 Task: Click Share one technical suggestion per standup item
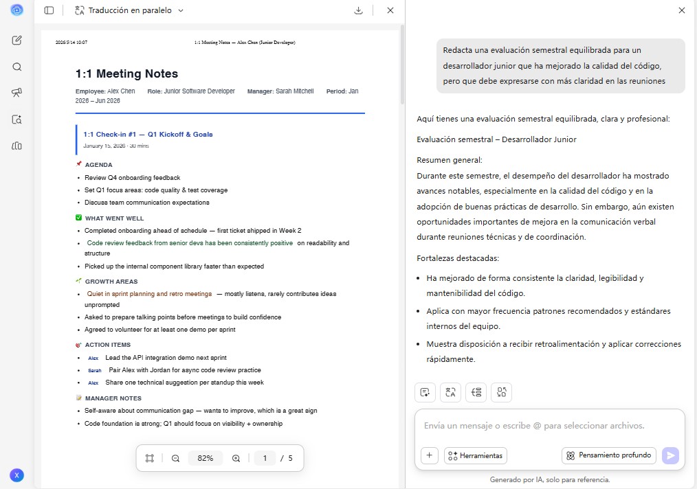pos(184,383)
